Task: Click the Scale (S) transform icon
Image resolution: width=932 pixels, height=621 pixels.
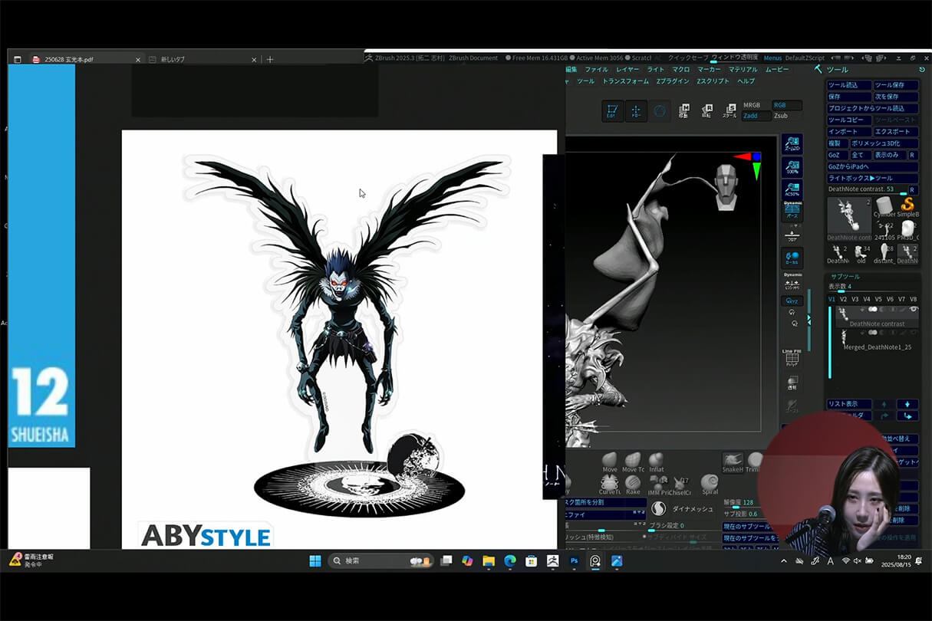Action: (730, 111)
